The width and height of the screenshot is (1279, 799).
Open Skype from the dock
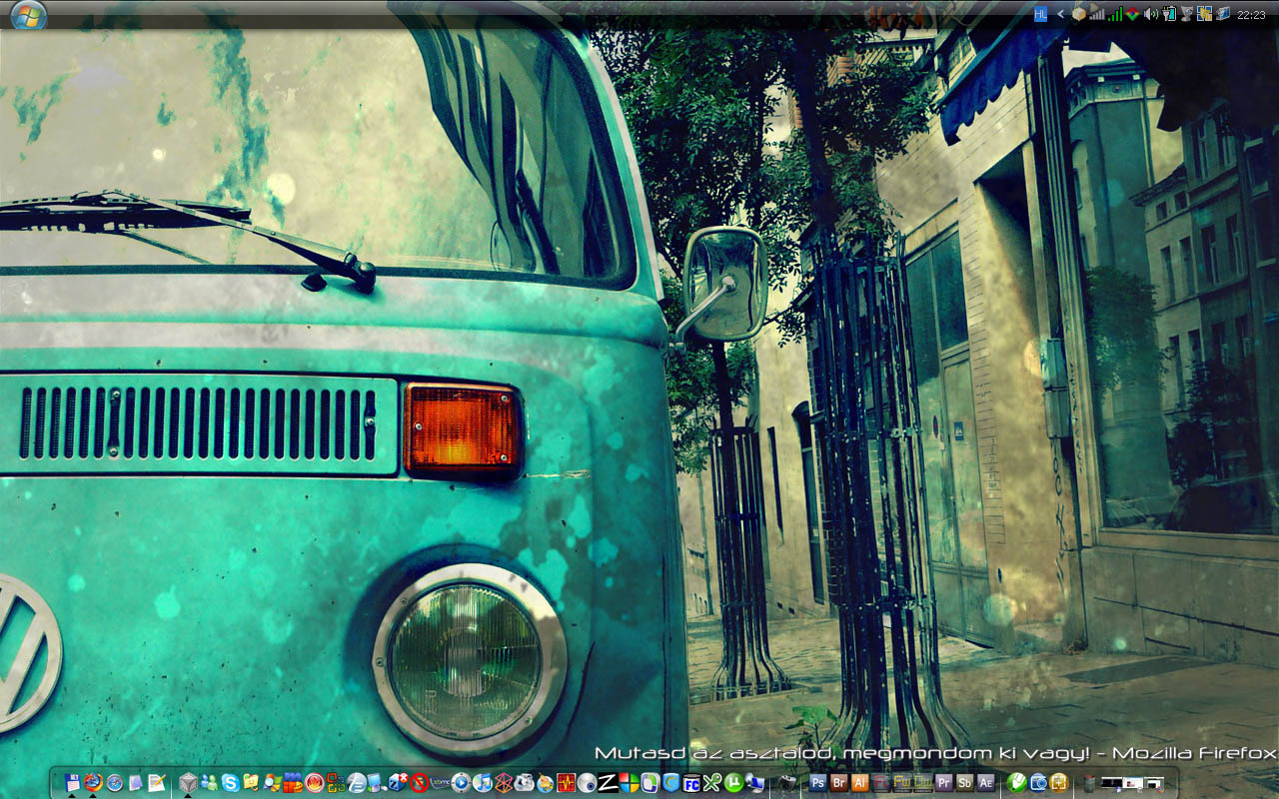tap(230, 782)
